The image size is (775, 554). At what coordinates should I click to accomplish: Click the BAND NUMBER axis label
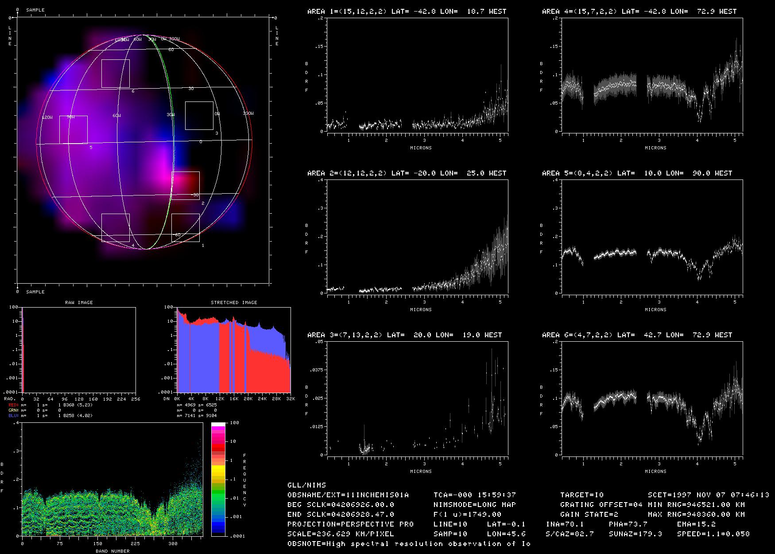pos(112,551)
